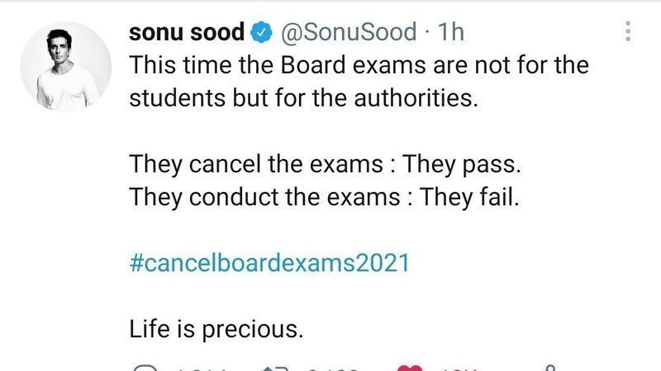Viewport: 661px width, 371px height.
Task: Click the tweet's opening line about Board exams
Action: pos(359,65)
